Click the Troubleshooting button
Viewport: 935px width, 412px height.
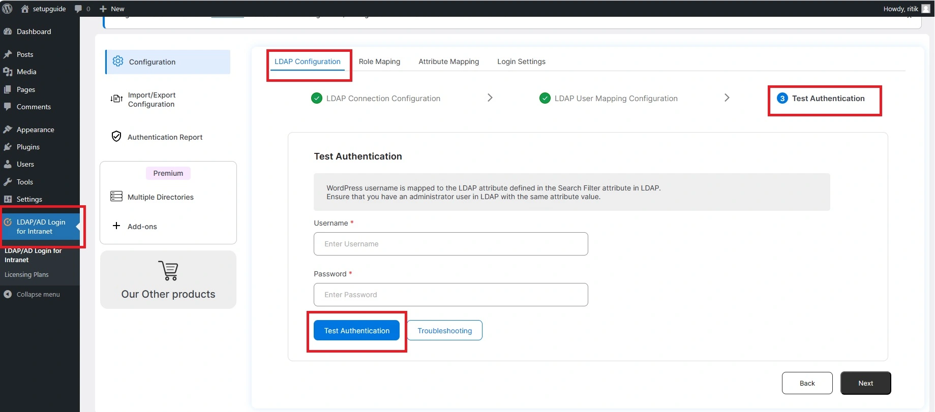tap(445, 330)
